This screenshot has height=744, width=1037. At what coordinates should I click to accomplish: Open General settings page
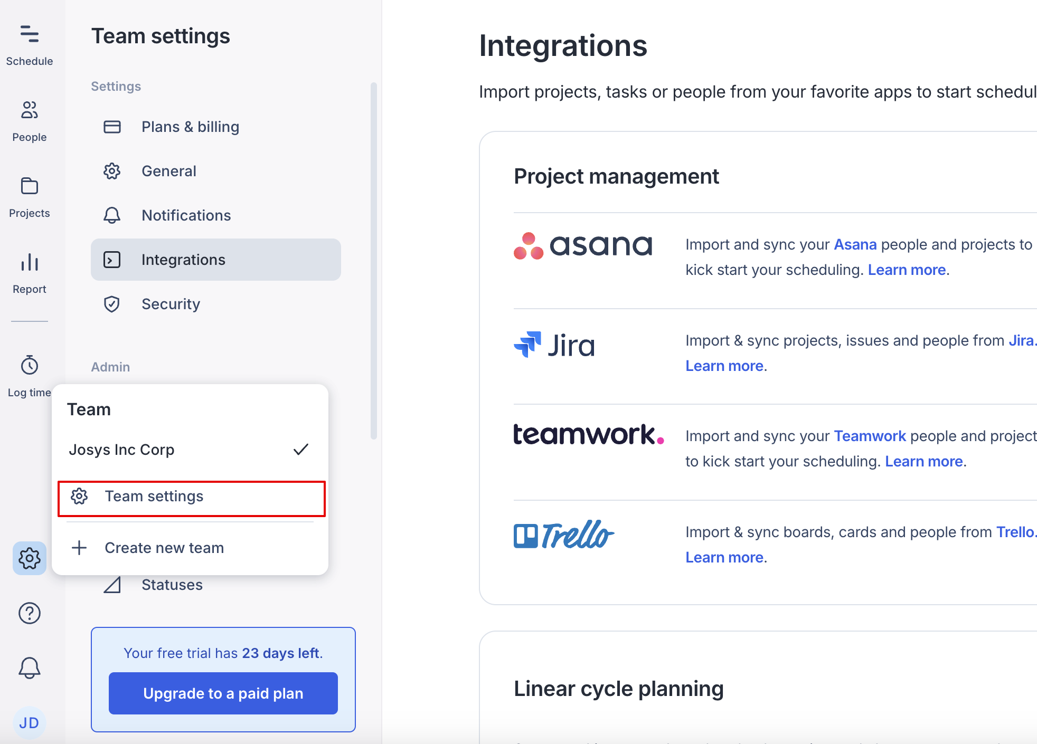[x=168, y=171]
